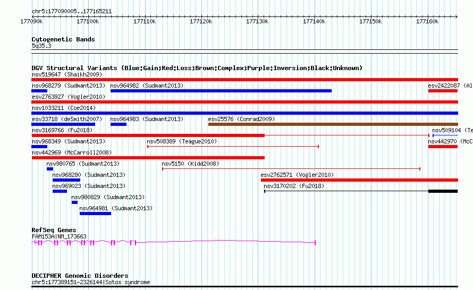The height and width of the screenshot is (290, 473).
Task: Click the nsv980829 (Sudmant2013) tiny blue bar
Action: 74,202
